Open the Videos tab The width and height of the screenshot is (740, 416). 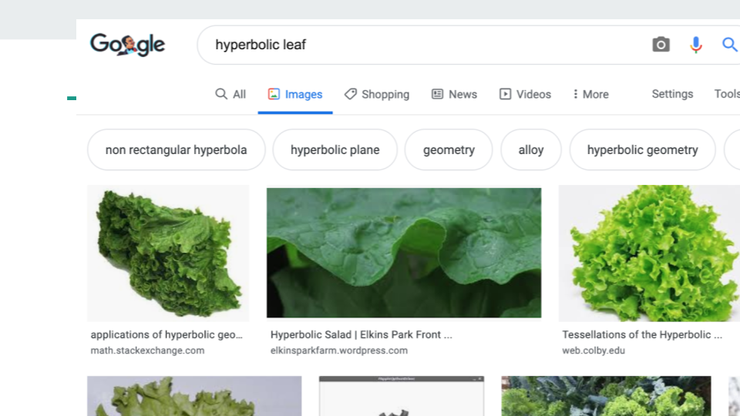525,94
